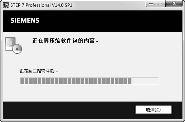Click the blank area below the progress bar
Viewport: 185px width, 122px height.
coord(92,93)
